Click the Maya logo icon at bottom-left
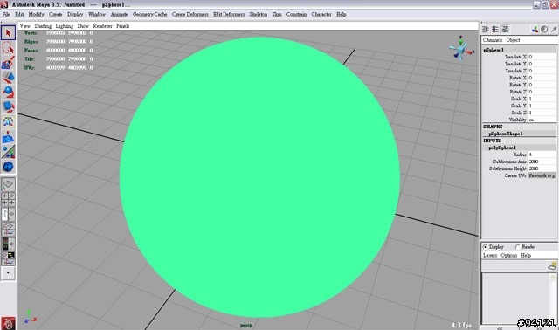Viewport: 559px width, 330px height. (x=8, y=323)
